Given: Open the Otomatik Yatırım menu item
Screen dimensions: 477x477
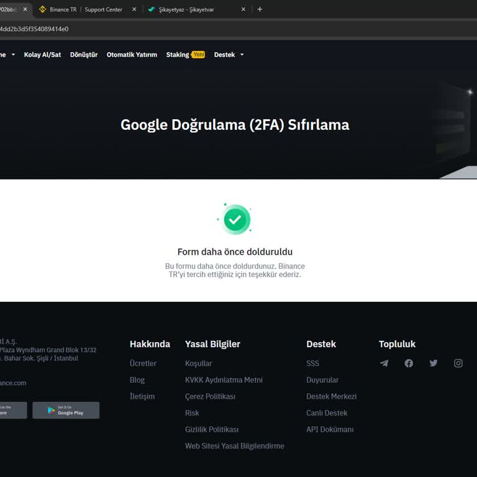Looking at the screenshot, I should tap(132, 55).
